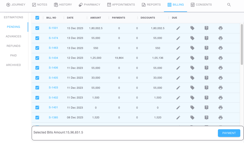Viewport: 244px width, 143px height.
Task: Apply discount tag on bill S-1405
Action: point(192,78)
